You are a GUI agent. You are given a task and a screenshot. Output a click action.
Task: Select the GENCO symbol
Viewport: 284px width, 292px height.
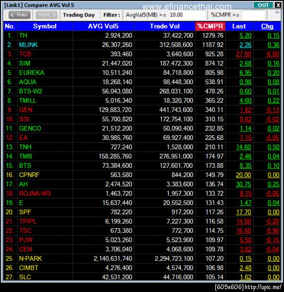coord(30,129)
